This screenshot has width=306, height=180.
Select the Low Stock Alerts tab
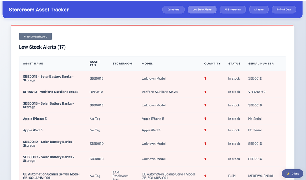coord(202,10)
